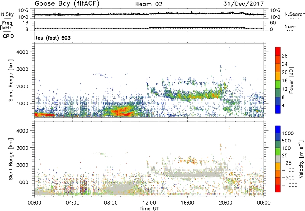Click 'Slant Range [km]' title of power panel
This screenshot has width=305, height=211.
click(11, 80)
